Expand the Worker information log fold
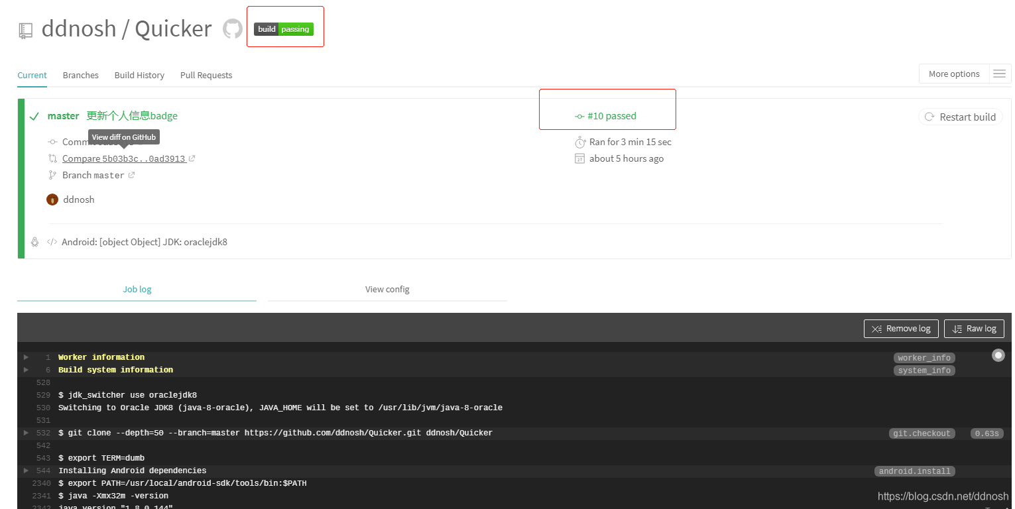This screenshot has width=1015, height=509. click(26, 357)
